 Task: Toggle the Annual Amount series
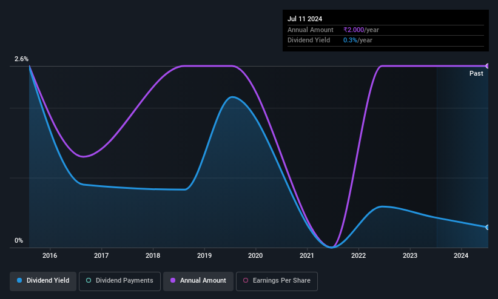pyautogui.click(x=198, y=281)
